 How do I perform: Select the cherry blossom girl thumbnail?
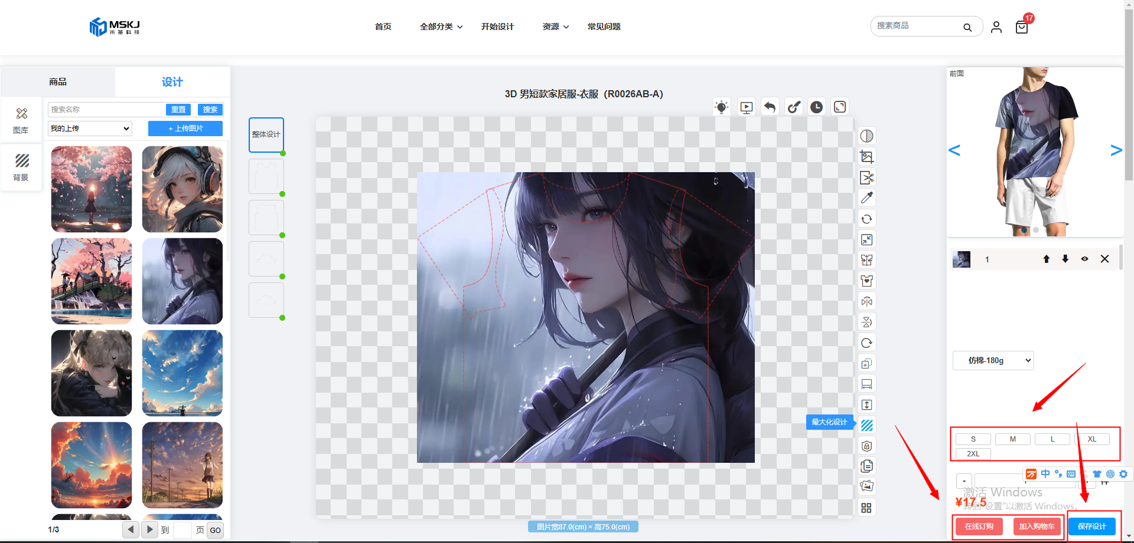tap(92, 189)
